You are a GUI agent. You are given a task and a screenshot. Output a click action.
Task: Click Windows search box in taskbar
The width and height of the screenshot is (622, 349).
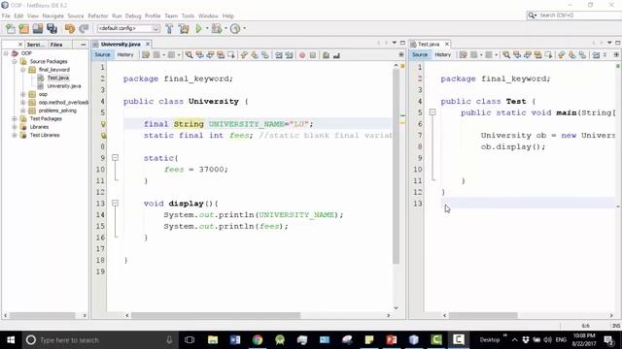coord(99,340)
